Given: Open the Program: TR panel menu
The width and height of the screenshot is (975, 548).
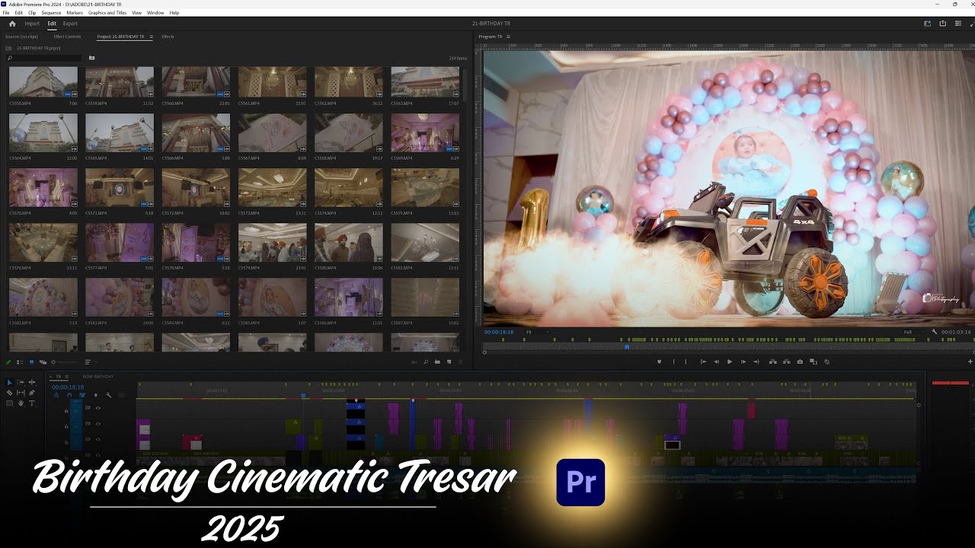Looking at the screenshot, I should point(508,37).
